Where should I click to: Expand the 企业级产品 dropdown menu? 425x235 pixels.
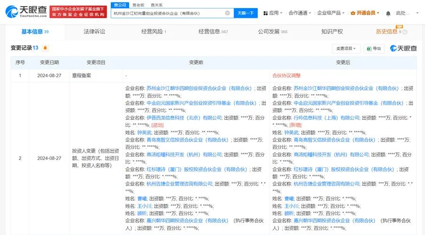331,13
